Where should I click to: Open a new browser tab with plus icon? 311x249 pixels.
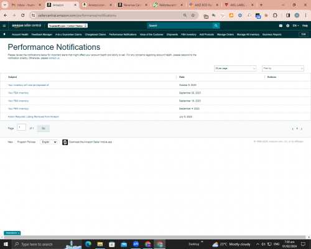(x=261, y=5)
